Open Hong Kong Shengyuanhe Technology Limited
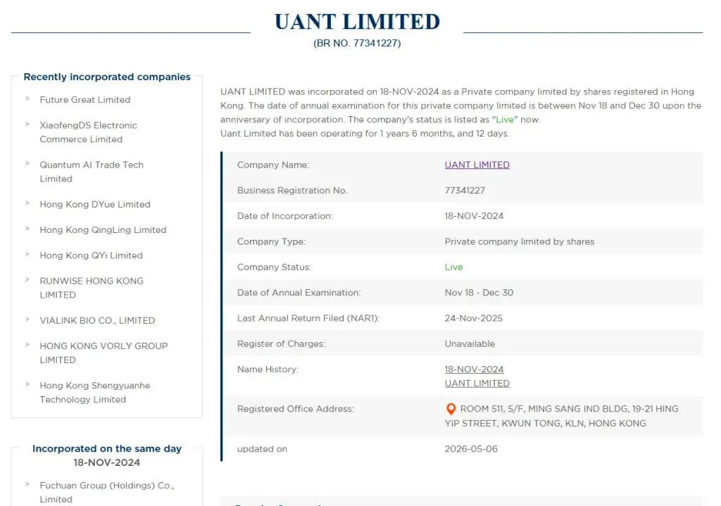 point(95,393)
